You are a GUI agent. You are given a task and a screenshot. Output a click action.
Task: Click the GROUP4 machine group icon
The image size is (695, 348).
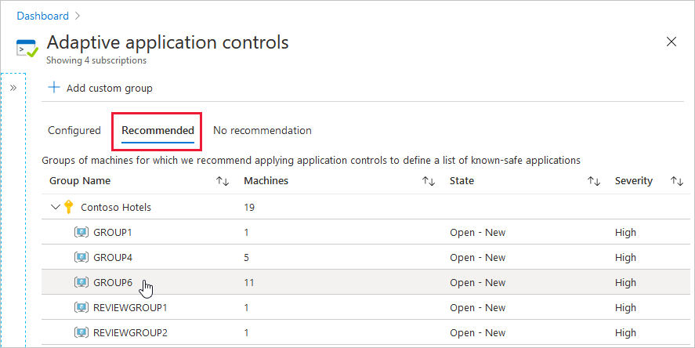[81, 258]
